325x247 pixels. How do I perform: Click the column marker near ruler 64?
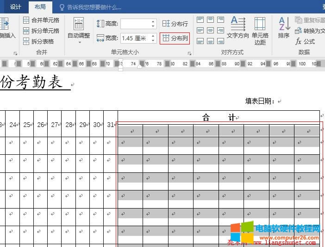75,63
